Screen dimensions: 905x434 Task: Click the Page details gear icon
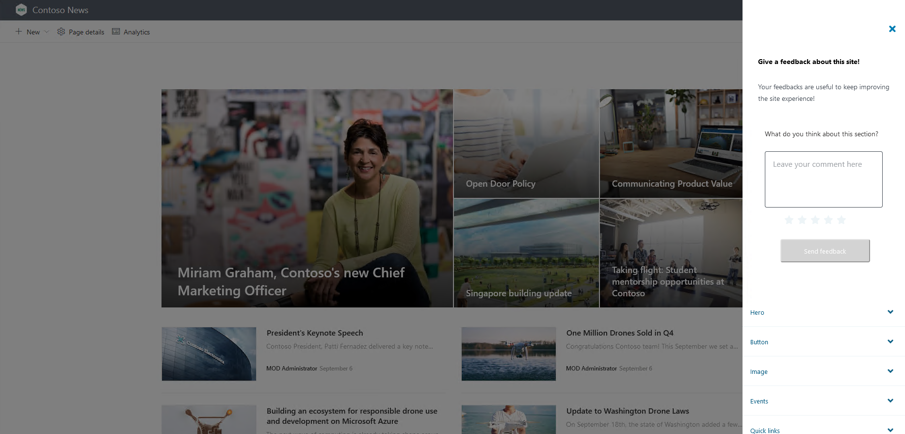(x=61, y=32)
